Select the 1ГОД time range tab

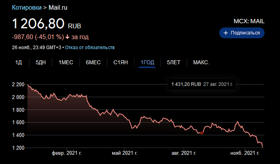147,63
